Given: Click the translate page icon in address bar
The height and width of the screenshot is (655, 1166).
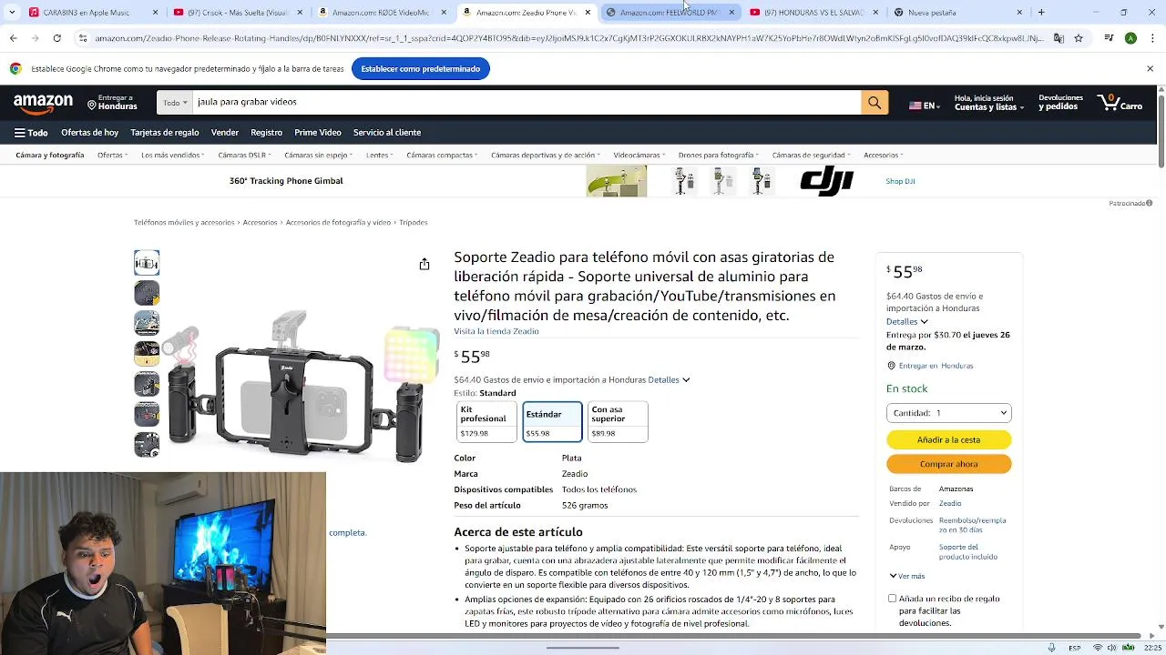Looking at the screenshot, I should (x=1059, y=38).
